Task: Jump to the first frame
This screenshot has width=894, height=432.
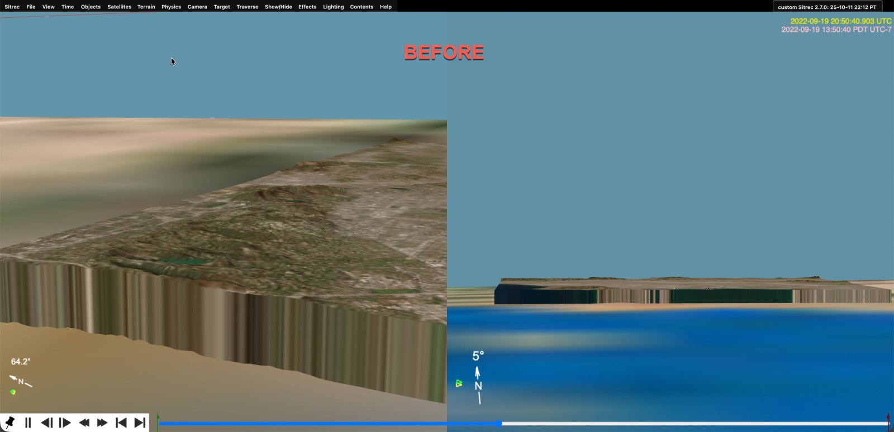Action: click(x=121, y=423)
